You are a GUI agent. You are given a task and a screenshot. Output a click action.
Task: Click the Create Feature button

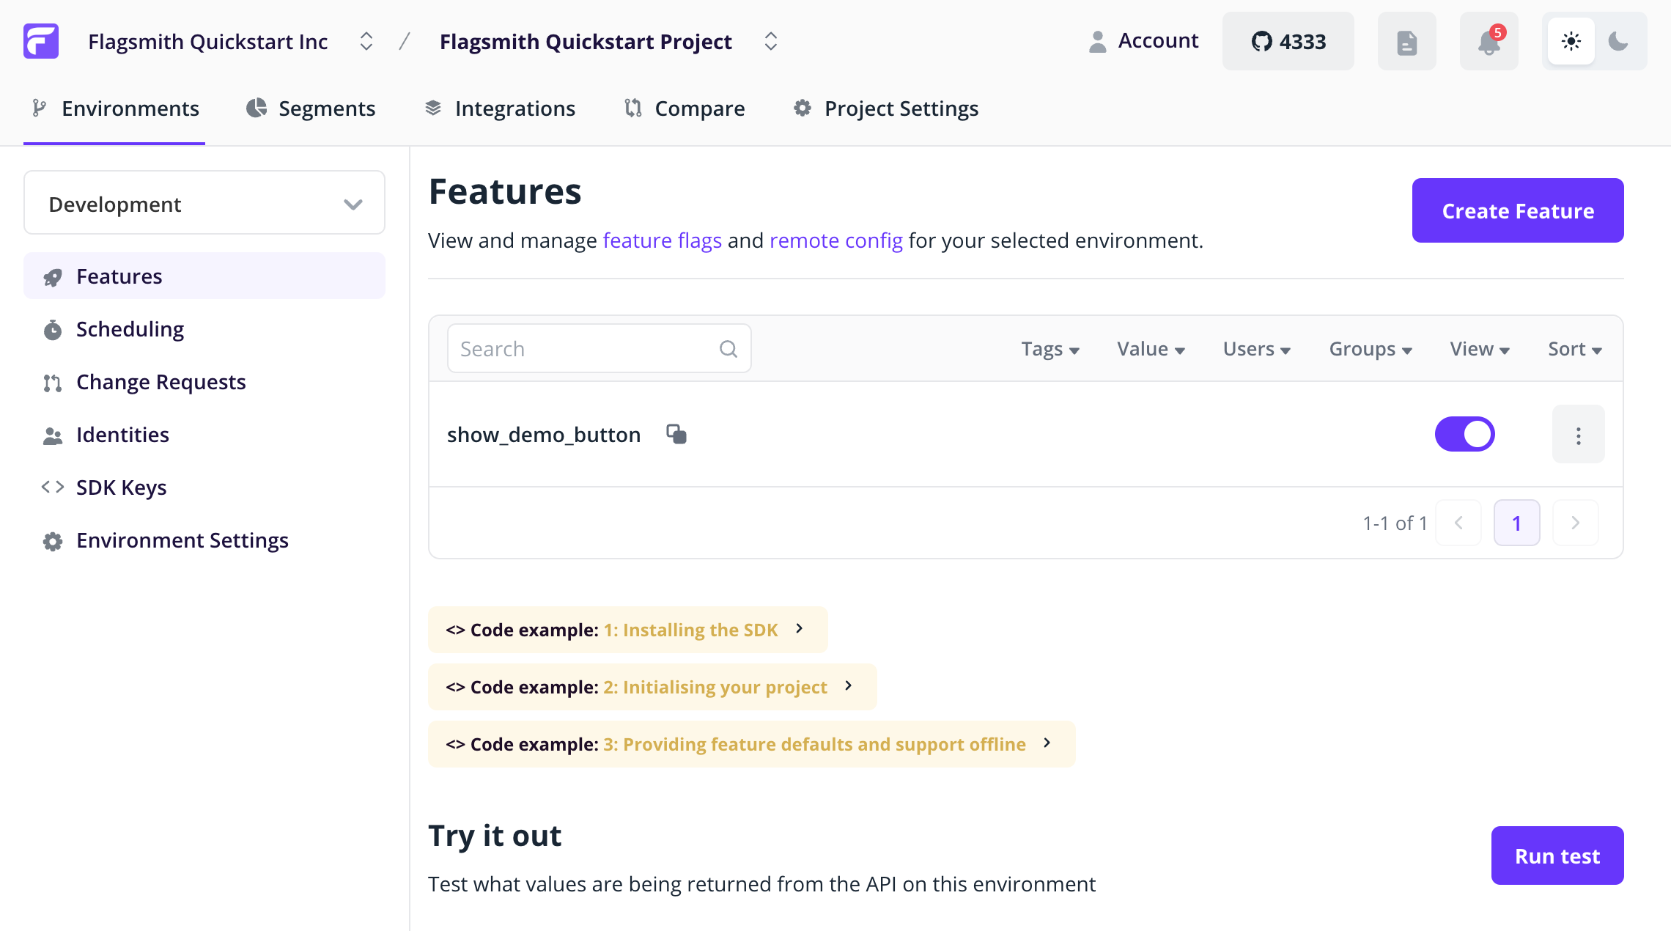(1517, 211)
